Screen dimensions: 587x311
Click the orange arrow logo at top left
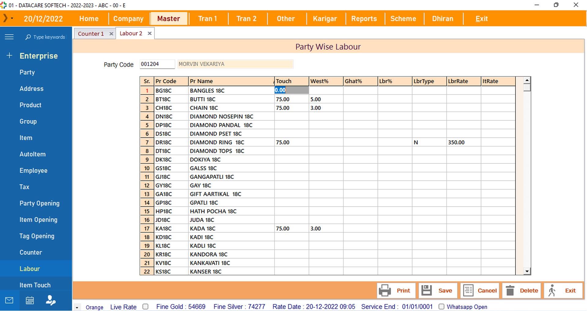[5, 18]
